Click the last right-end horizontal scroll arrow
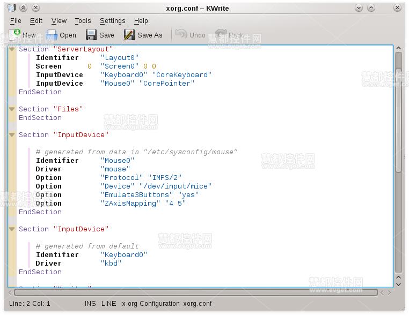The height and width of the screenshot is (316, 409). tap(389, 293)
